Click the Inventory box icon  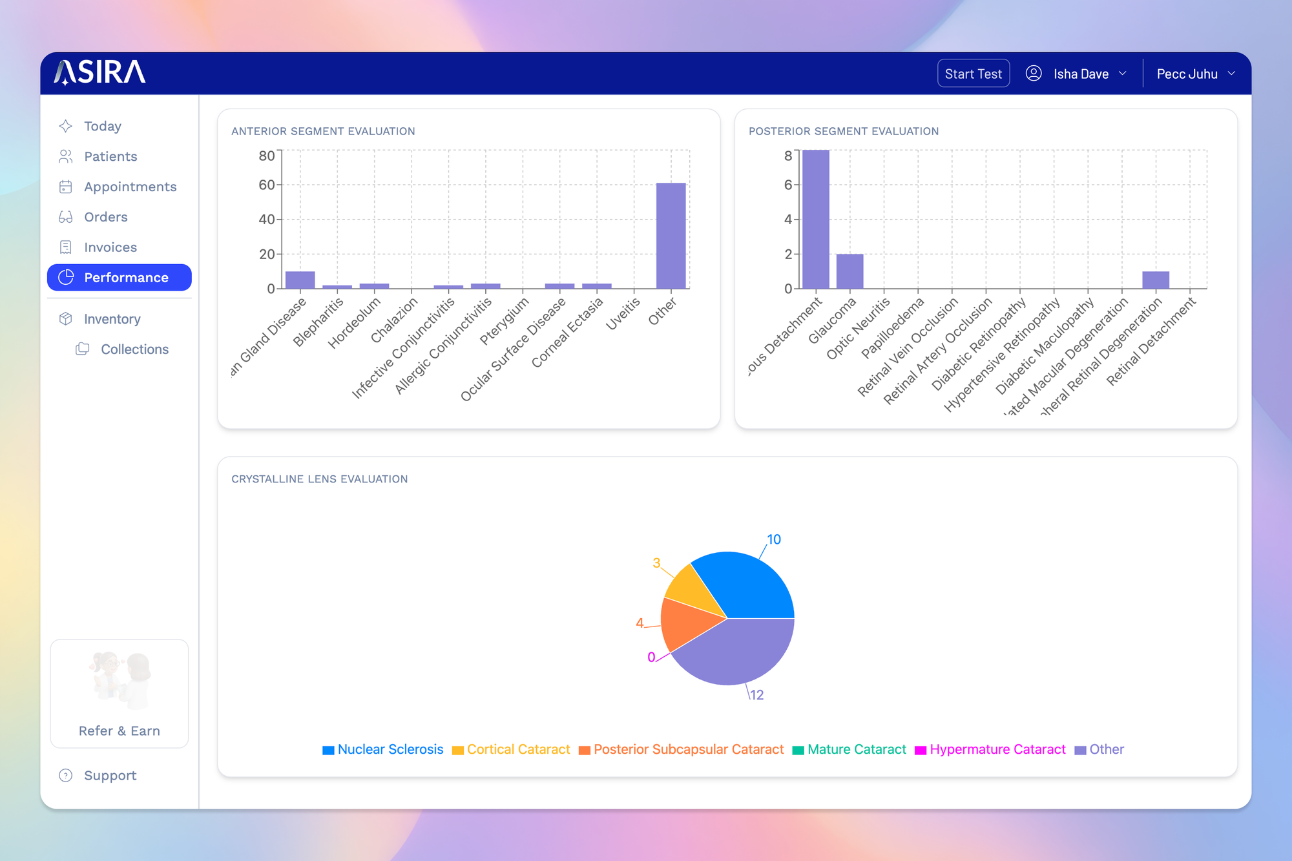[65, 319]
